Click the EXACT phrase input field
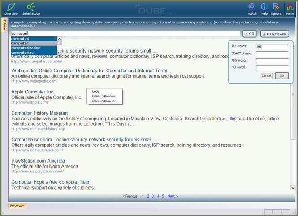Image resolution: width=298 pixels, height=216 pixels. click(272, 54)
